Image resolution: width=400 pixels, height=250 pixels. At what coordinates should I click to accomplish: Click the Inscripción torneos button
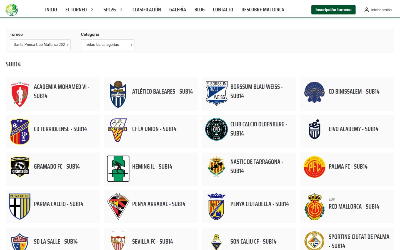333,10
